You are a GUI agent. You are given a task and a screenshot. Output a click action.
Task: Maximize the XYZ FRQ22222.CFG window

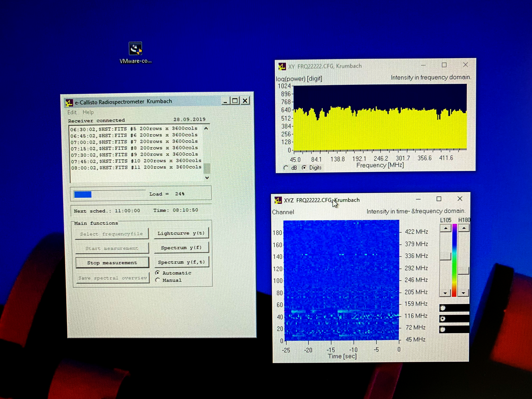tap(439, 199)
